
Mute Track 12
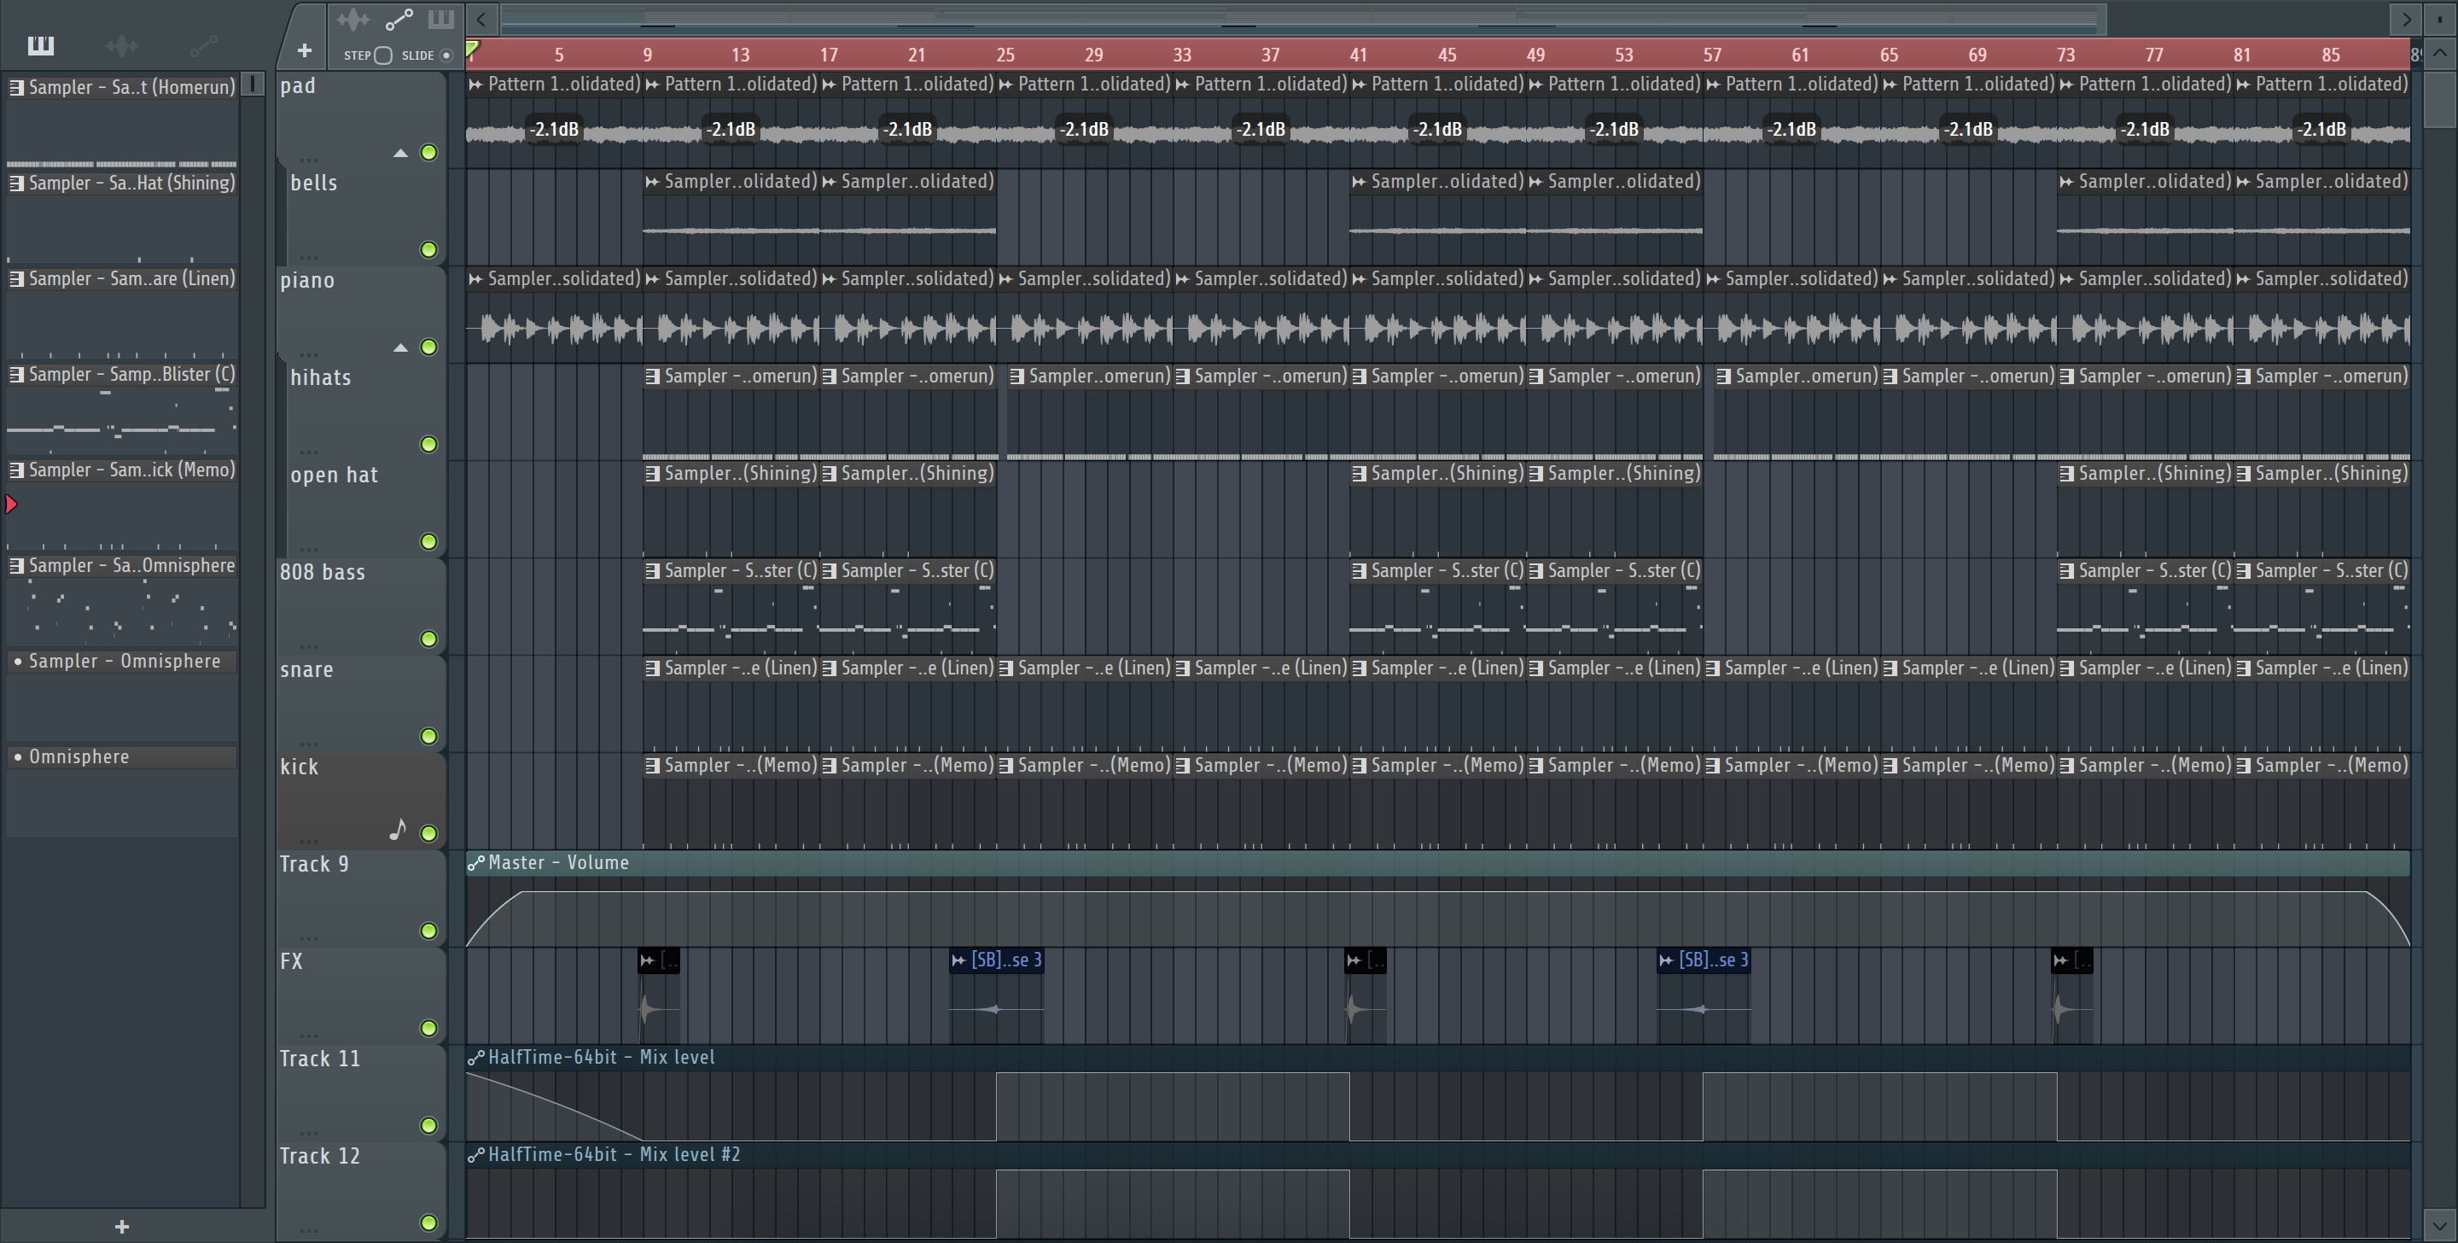429,1223
